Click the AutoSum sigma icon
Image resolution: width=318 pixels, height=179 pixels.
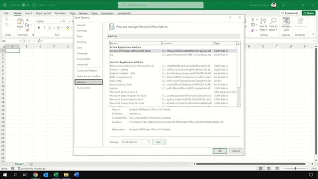[x=253, y=20]
